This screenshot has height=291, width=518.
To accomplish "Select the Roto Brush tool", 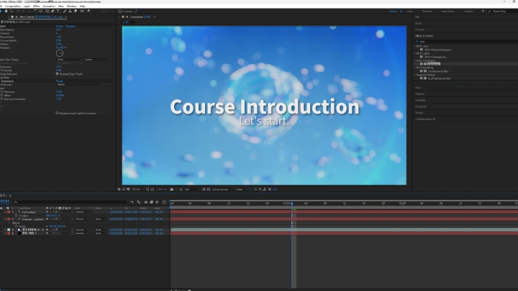I will point(82,11).
